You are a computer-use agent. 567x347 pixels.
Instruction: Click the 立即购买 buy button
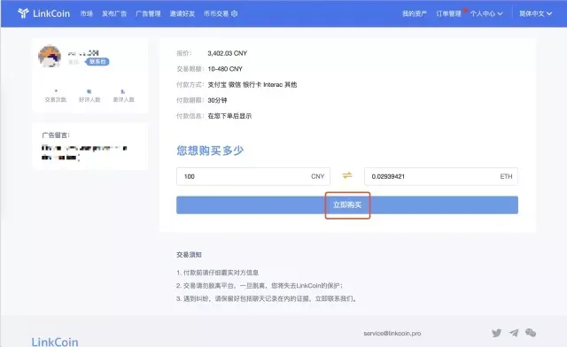coord(347,205)
